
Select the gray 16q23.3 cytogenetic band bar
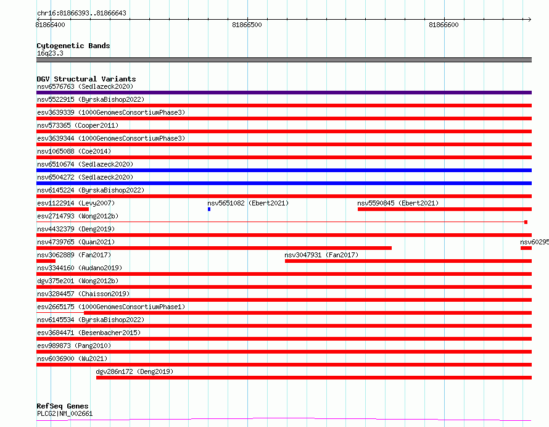[x=284, y=60]
